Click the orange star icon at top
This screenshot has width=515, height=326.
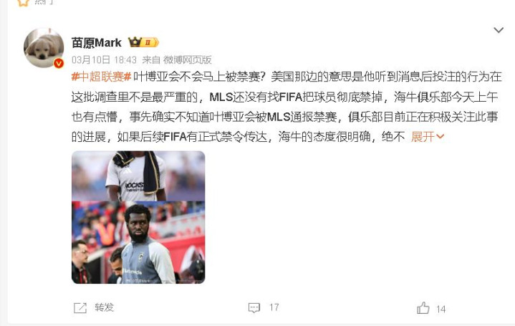tap(23, 3)
